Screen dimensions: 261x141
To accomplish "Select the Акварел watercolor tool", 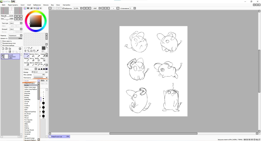I will tap(43, 55).
